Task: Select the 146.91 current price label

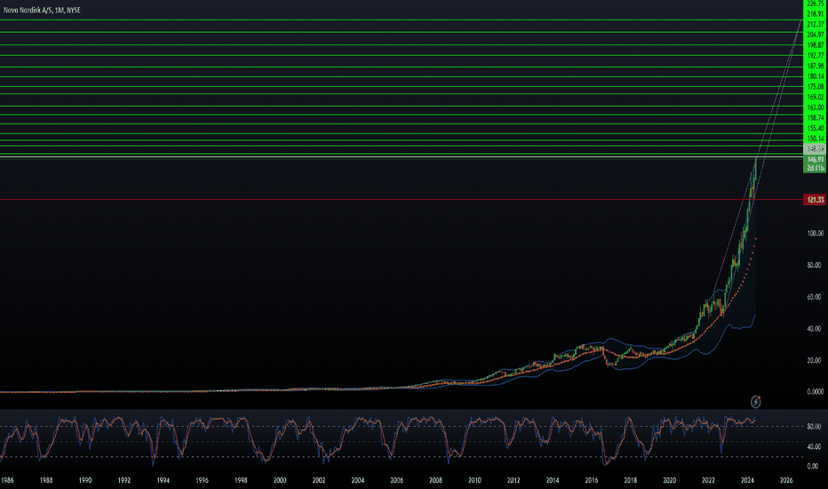Action: (815, 159)
